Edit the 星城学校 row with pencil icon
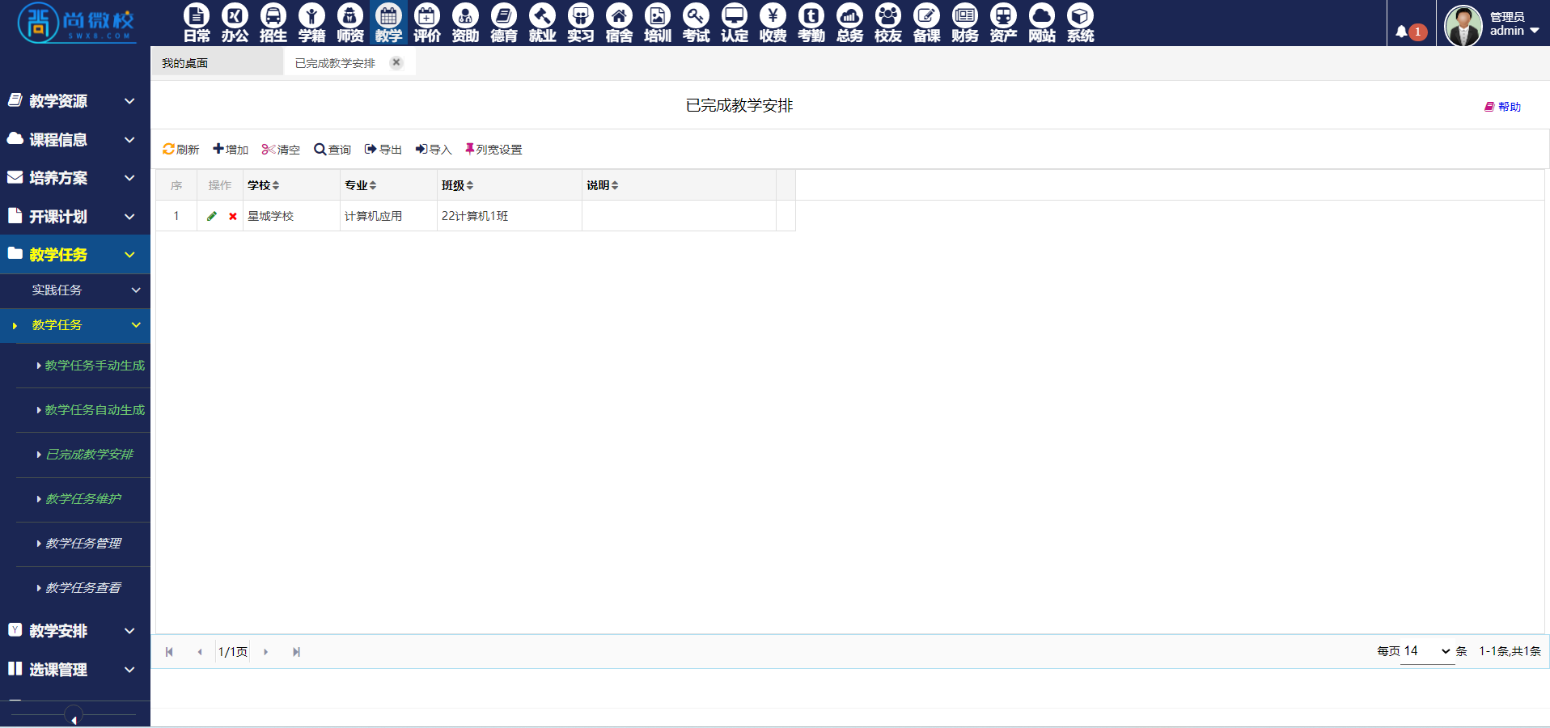 click(212, 216)
